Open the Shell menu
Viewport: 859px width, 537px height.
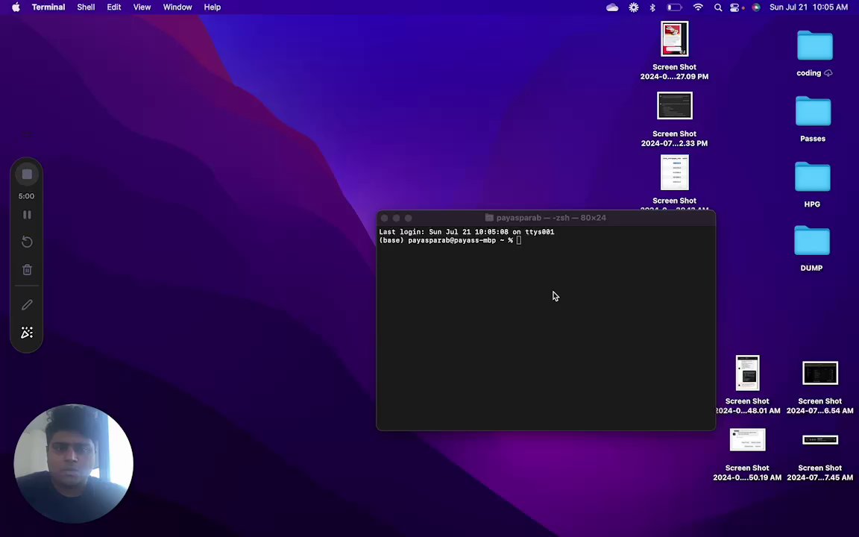86,7
